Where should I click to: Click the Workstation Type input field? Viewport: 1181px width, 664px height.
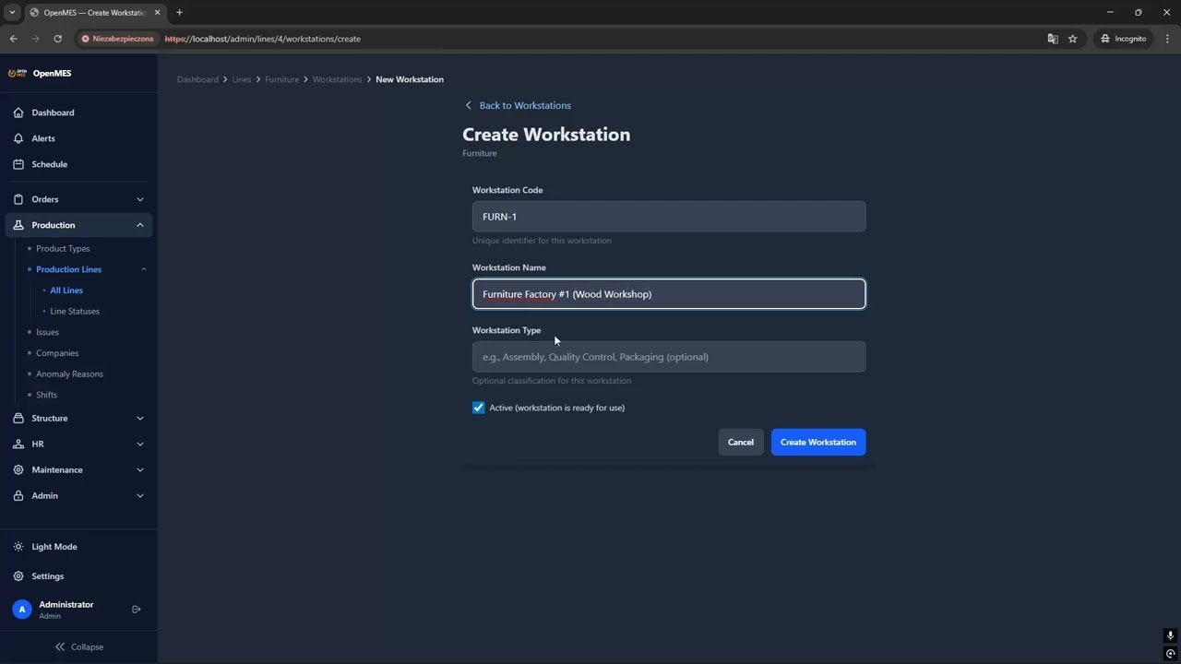(x=669, y=357)
